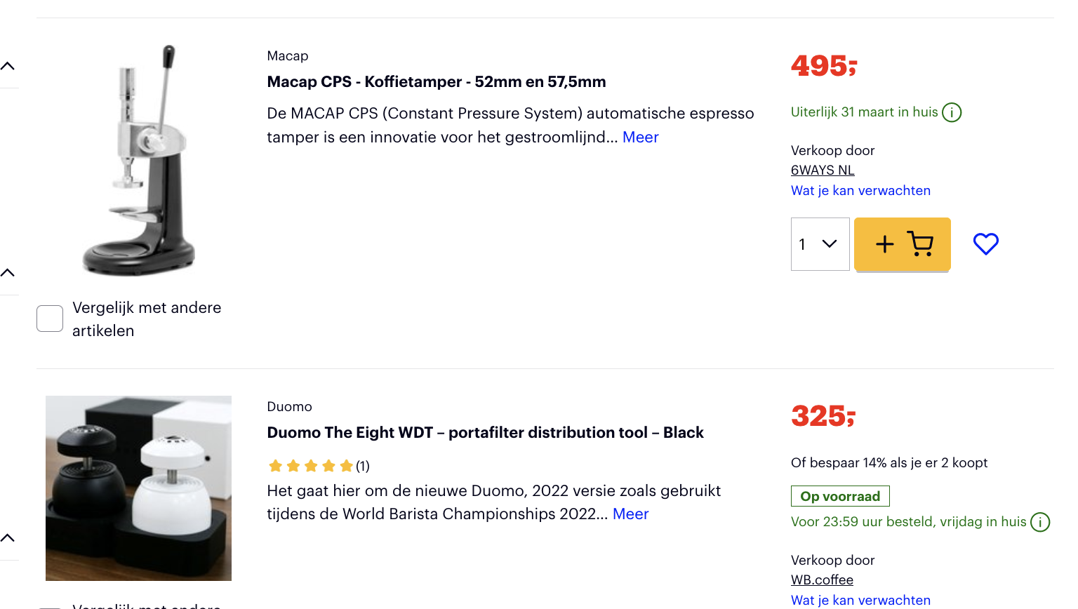This screenshot has height=609, width=1078.
Task: Save the Macap tamper with the heart icon
Action: (x=985, y=244)
